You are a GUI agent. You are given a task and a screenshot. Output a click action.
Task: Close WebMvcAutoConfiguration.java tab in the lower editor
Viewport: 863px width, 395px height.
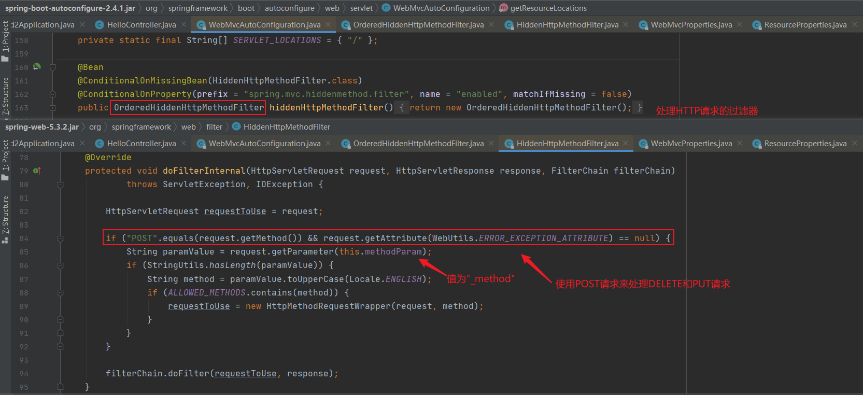(328, 143)
